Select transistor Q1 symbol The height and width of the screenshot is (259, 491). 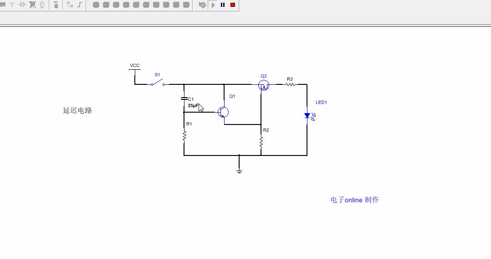click(223, 112)
